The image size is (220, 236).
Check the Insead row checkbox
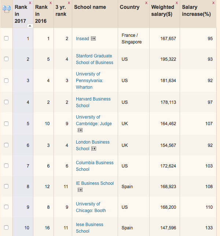[x=6, y=38]
